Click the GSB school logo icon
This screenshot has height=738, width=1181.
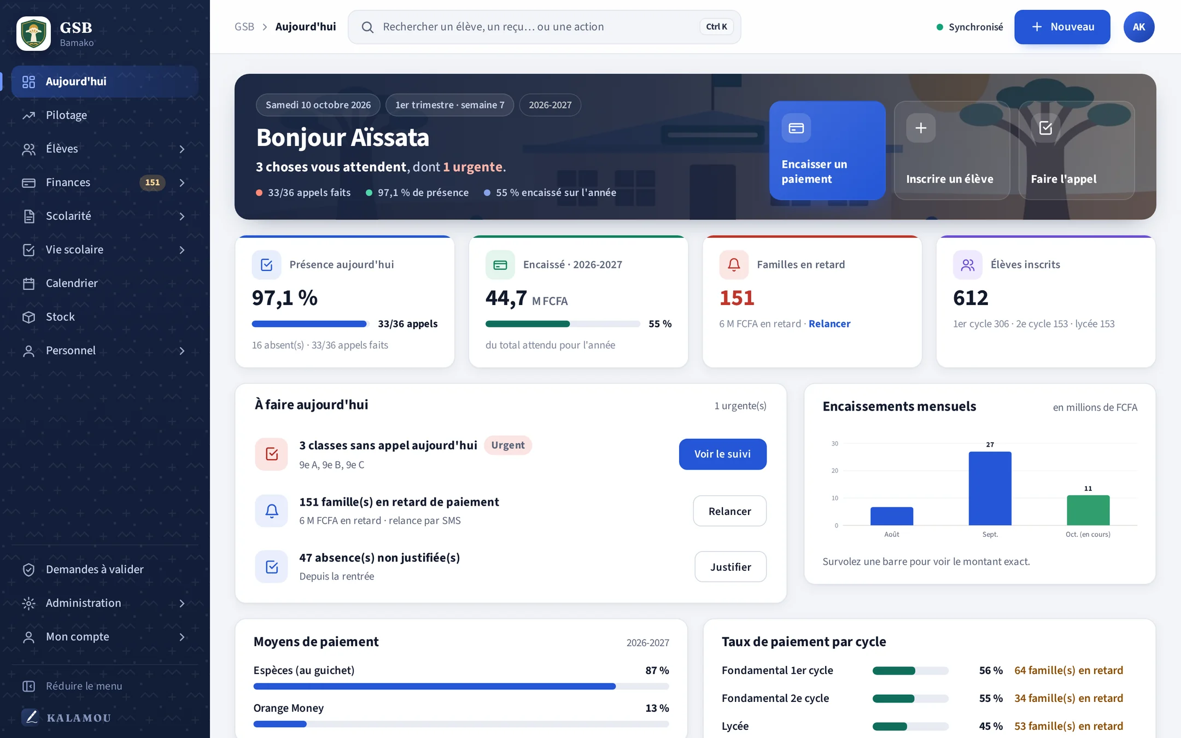point(33,33)
